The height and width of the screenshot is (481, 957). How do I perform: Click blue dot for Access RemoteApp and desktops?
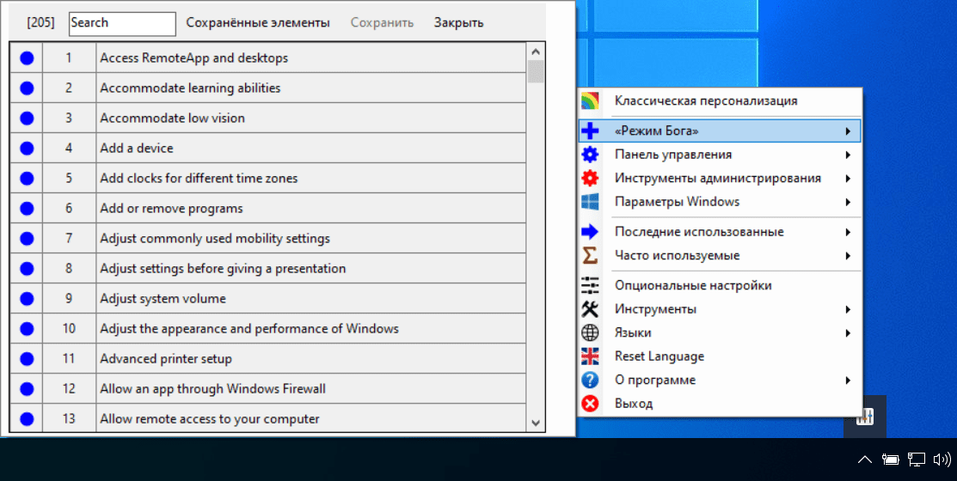pyautogui.click(x=27, y=58)
